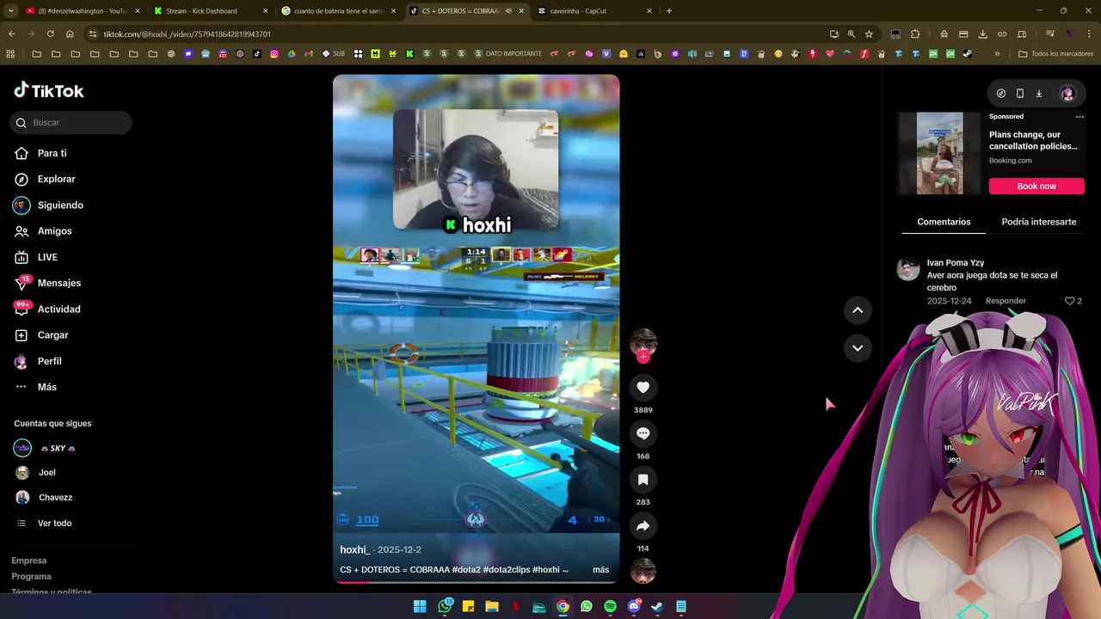The width and height of the screenshot is (1101, 619).
Task: Open Windows Start menu
Action: pos(420,606)
